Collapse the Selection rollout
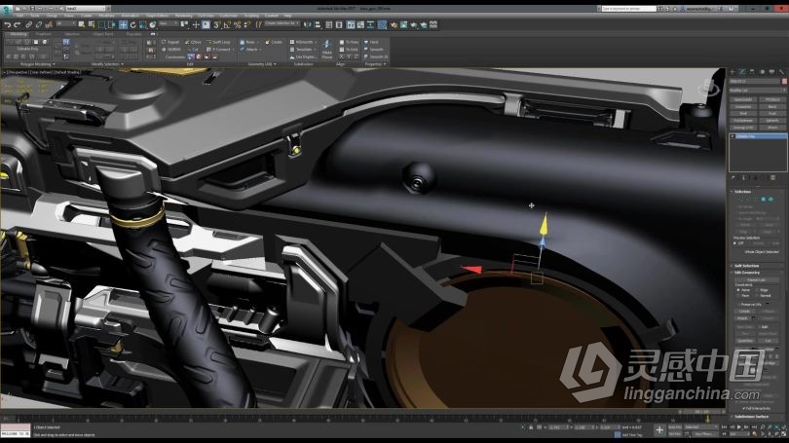The width and height of the screenshot is (789, 443). pyautogui.click(x=742, y=192)
